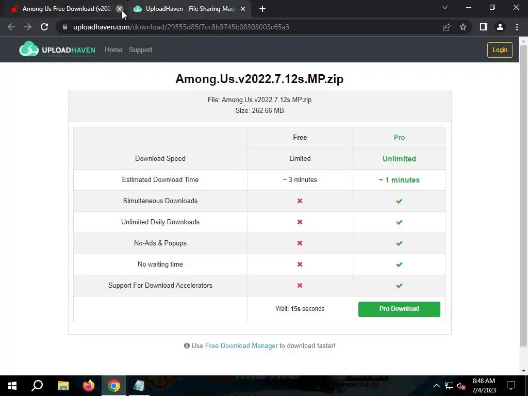Select the UploadHaven File Sharing tab
528x396 pixels.
(190, 9)
